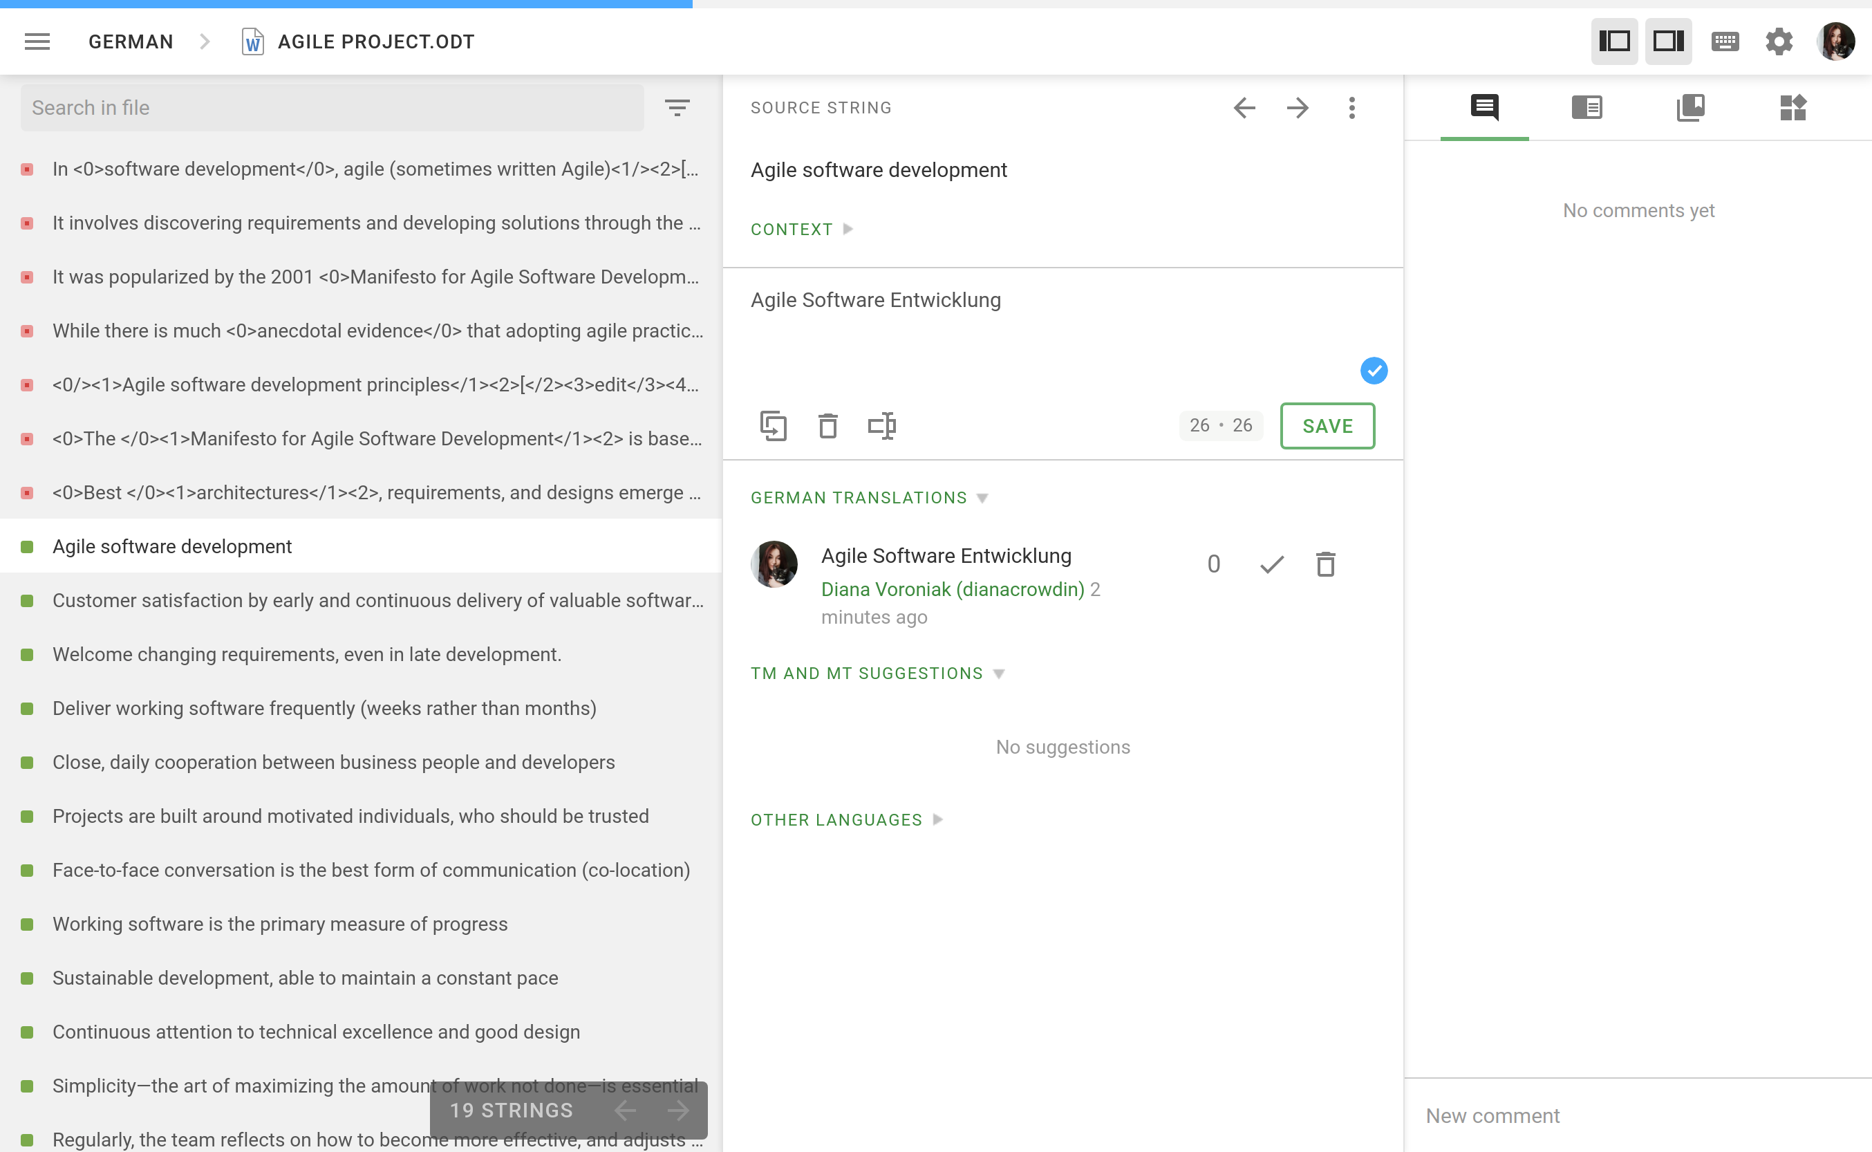Switch to the Comments tab
1872x1152 pixels.
(1484, 108)
